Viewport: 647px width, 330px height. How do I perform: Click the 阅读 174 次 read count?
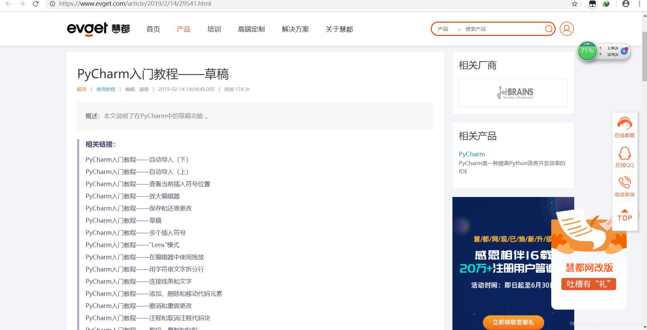[x=237, y=89]
